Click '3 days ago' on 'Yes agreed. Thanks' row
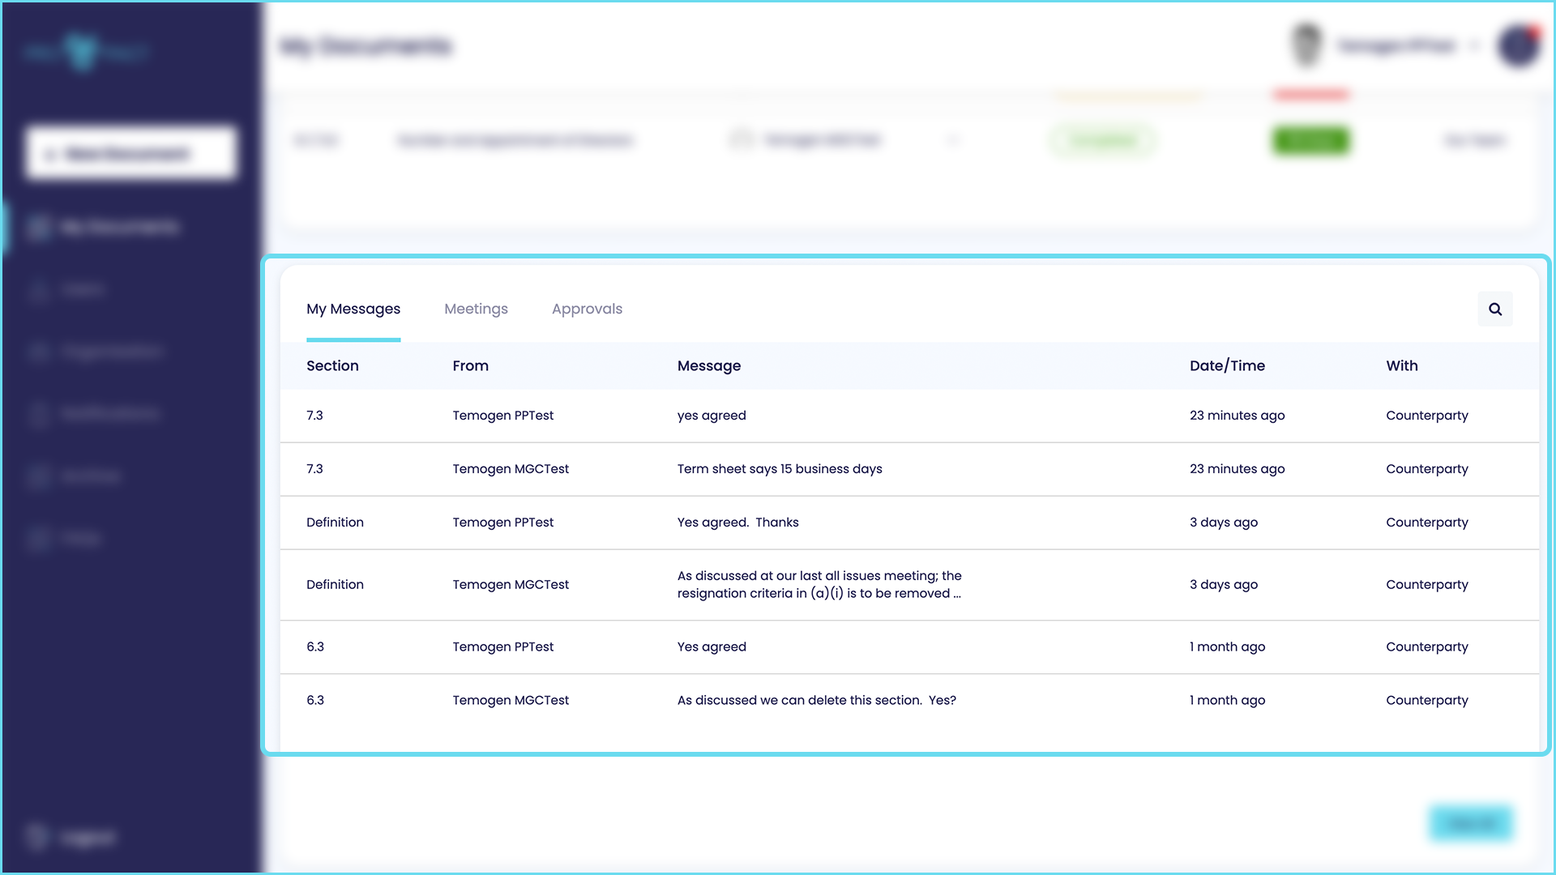 1224,523
